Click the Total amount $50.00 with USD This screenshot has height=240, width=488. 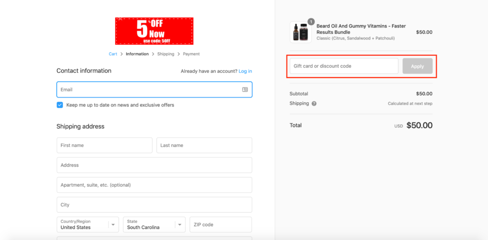pos(413,125)
